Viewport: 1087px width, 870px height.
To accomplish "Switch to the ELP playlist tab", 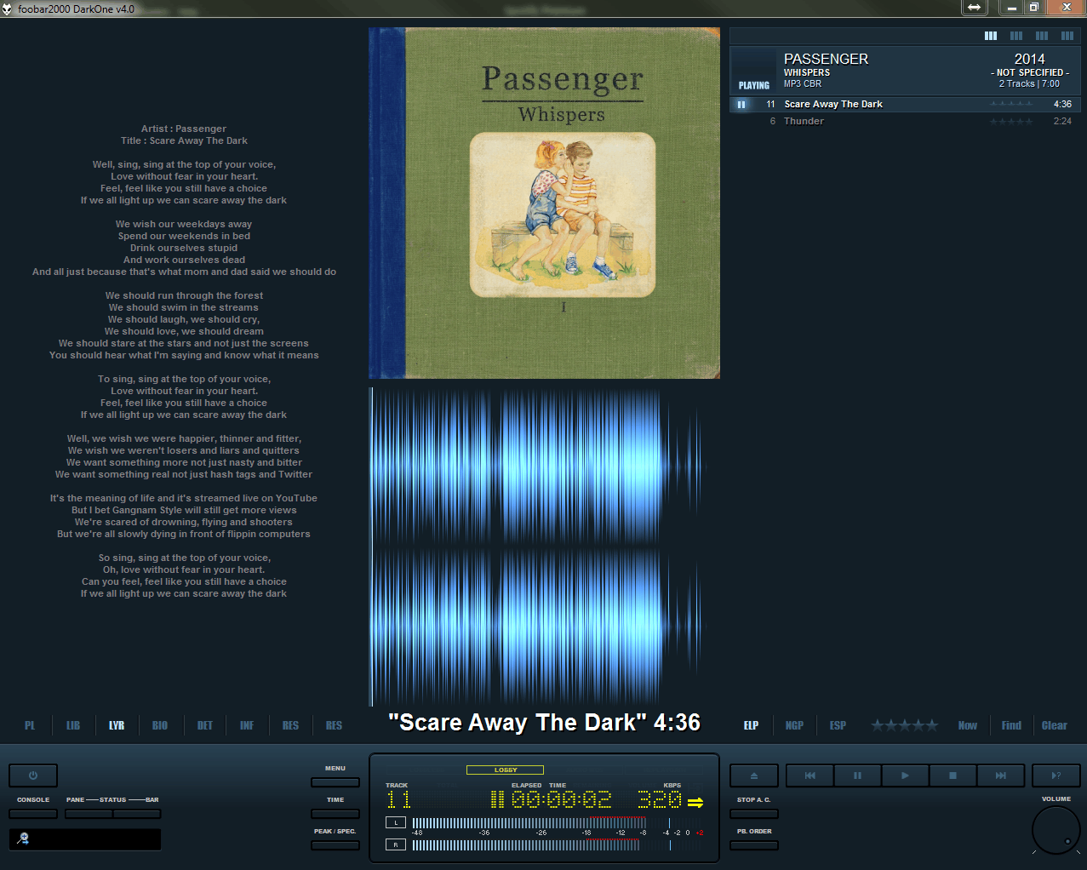I will tap(751, 725).
